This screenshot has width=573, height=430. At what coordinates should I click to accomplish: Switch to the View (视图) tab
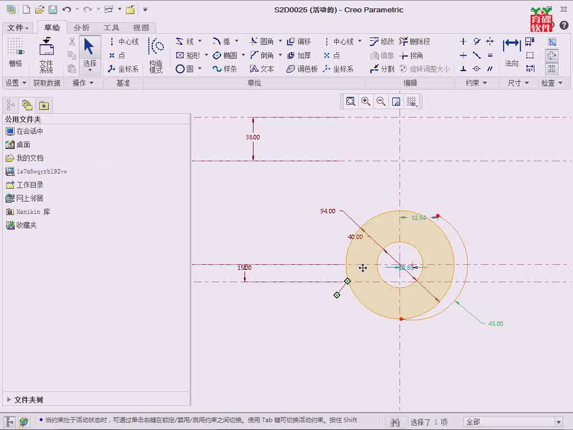click(x=140, y=27)
